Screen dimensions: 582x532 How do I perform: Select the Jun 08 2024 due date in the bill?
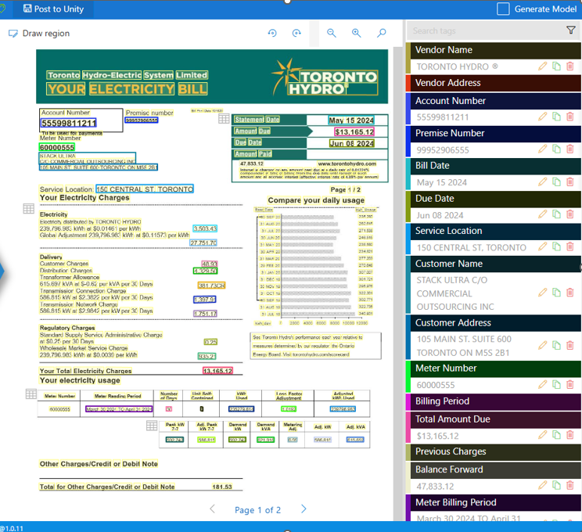click(351, 144)
